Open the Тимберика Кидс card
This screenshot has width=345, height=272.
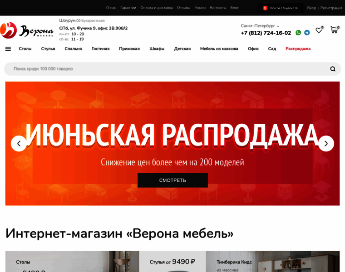click(x=273, y=262)
